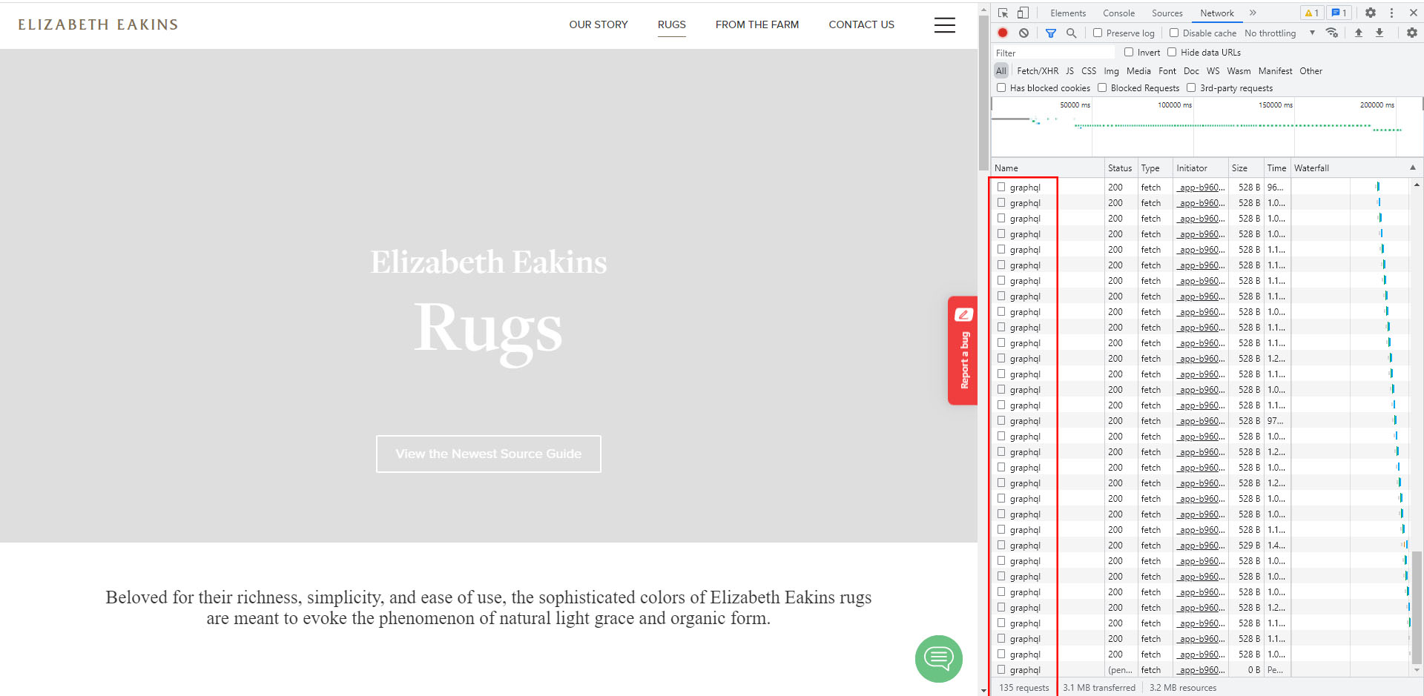This screenshot has width=1424, height=696.
Task: Filter requests by Img type
Action: 1111,71
